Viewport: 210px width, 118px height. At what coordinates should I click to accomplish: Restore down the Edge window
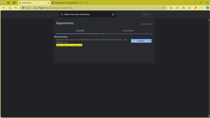201,2
